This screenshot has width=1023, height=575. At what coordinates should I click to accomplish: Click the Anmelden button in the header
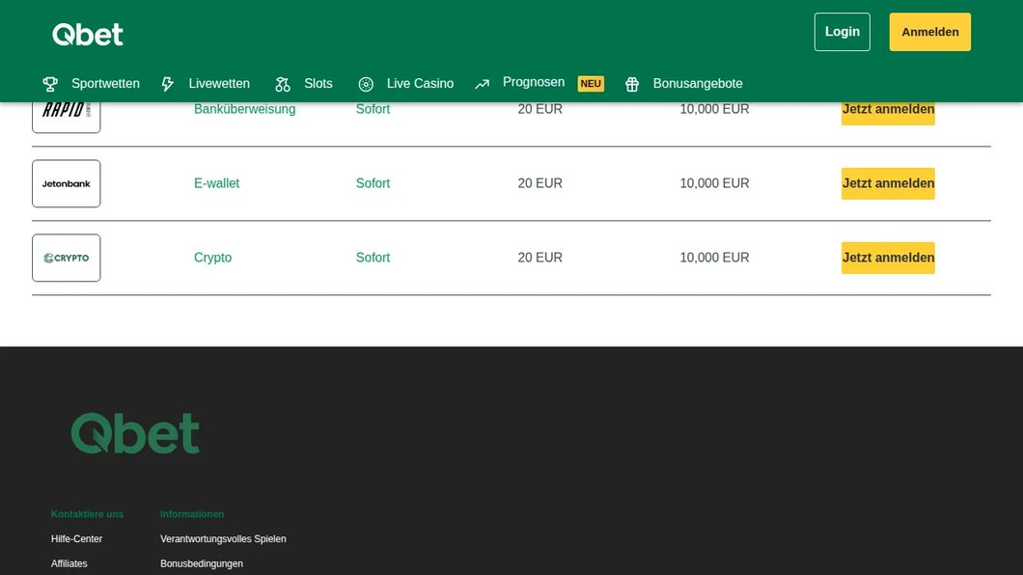tap(930, 32)
